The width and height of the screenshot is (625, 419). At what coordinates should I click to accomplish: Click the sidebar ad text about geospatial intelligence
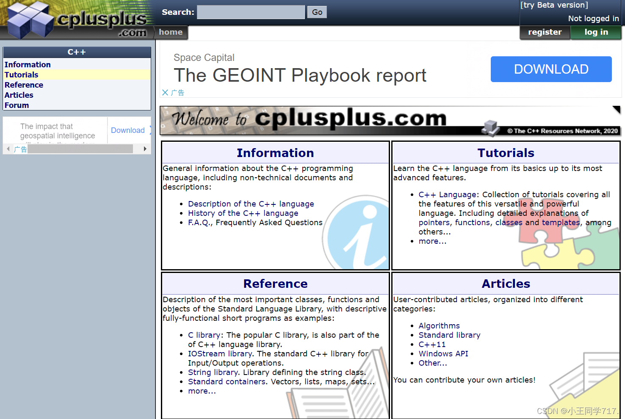tap(58, 131)
